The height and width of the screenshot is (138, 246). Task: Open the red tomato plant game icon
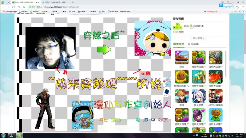pyautogui.click(x=216, y=77)
